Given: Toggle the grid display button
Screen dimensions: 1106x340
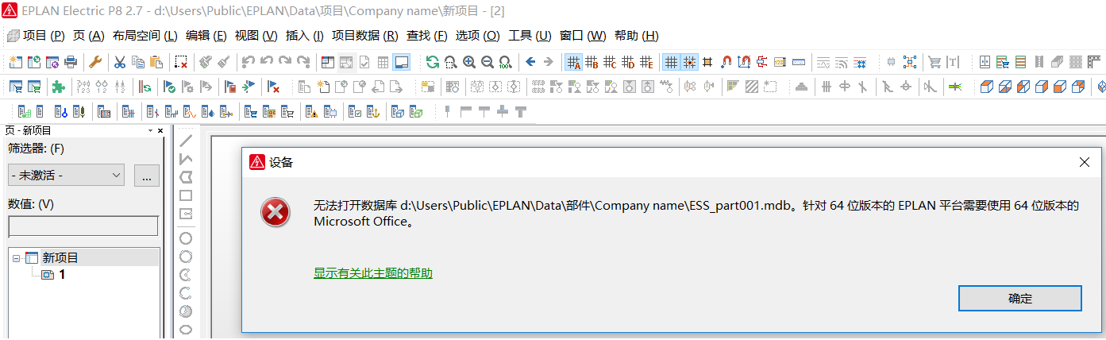Looking at the screenshot, I should (671, 62).
